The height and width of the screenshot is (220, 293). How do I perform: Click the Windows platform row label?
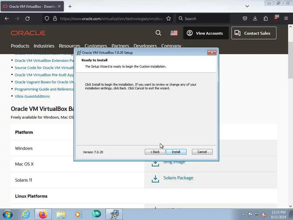point(24,148)
